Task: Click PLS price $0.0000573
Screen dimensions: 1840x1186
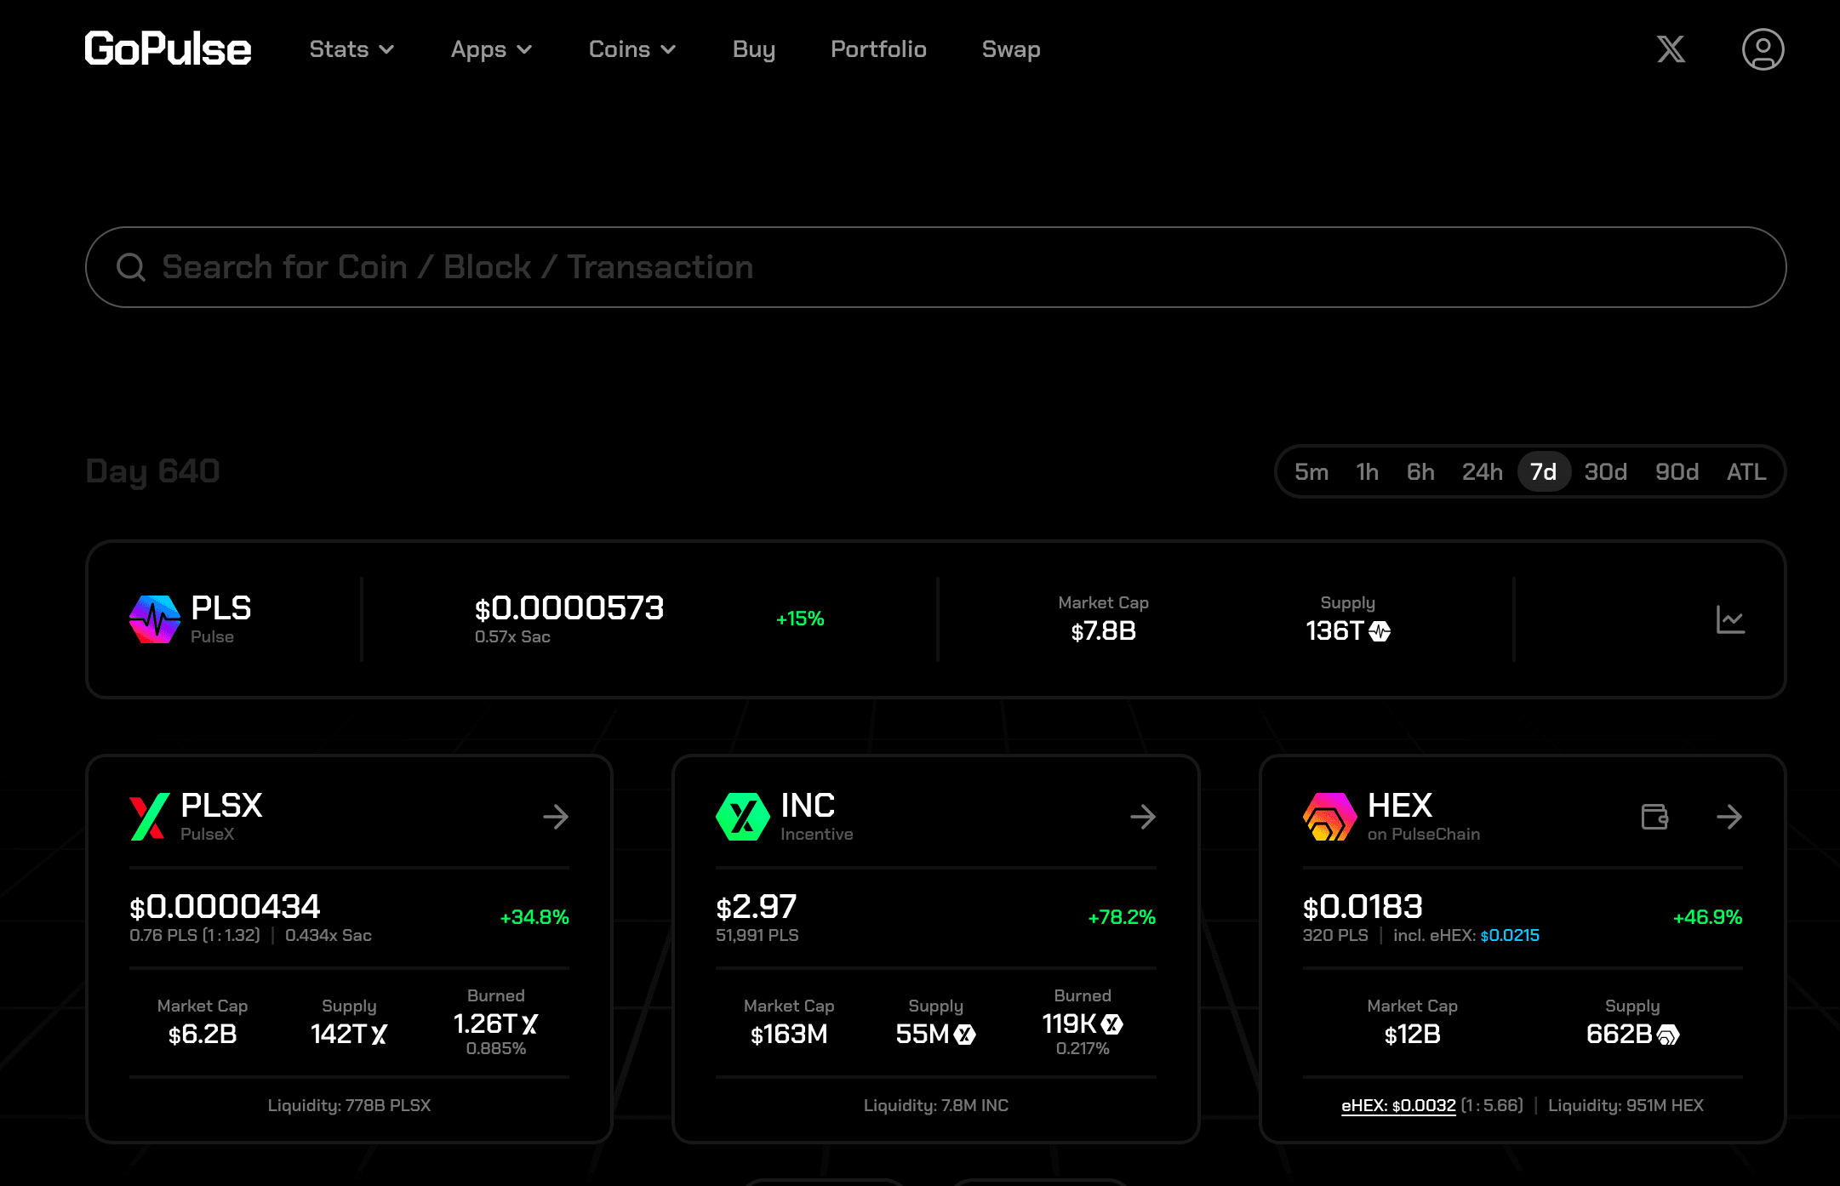Action: click(x=569, y=607)
